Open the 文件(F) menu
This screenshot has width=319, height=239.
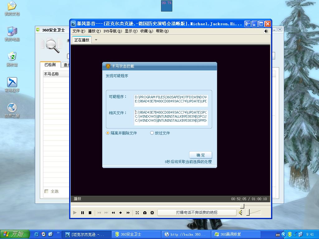79,31
